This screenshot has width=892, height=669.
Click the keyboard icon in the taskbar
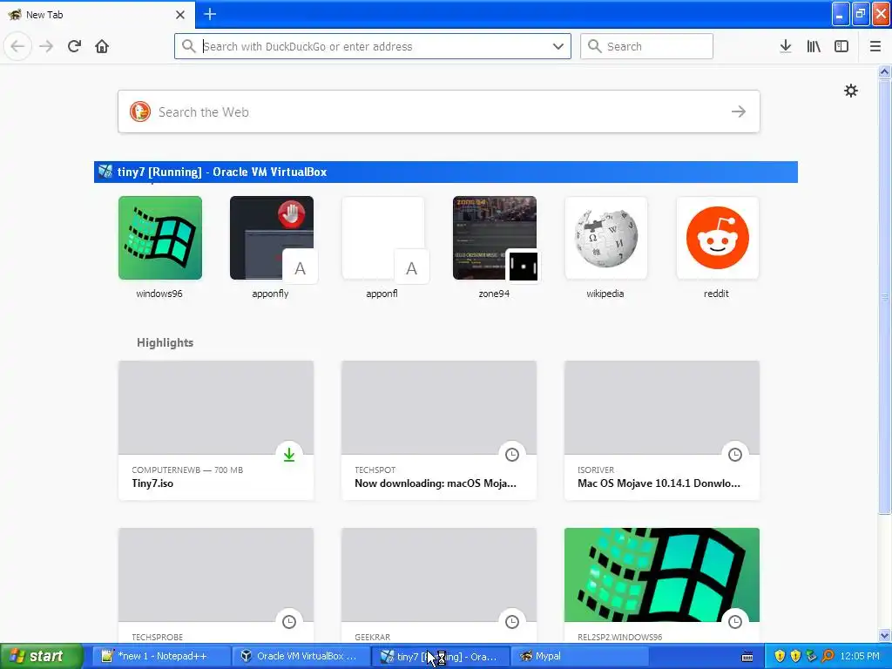pyautogui.click(x=747, y=657)
